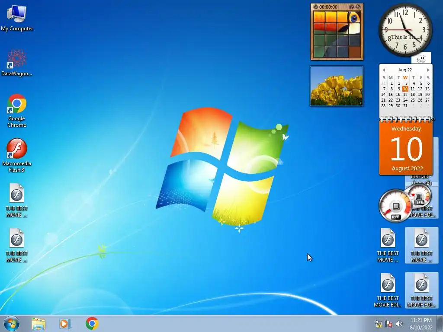443x332 pixels.
Task: Open the Start menu orb
Action: coord(12,323)
